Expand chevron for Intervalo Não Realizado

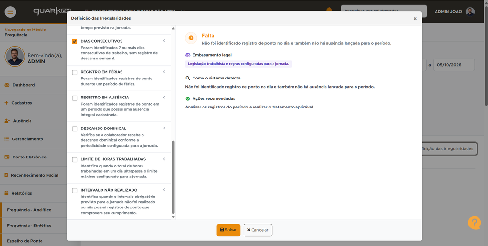[x=164, y=190]
